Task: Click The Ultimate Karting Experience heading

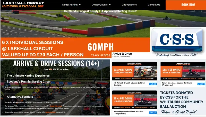Action: (28, 76)
